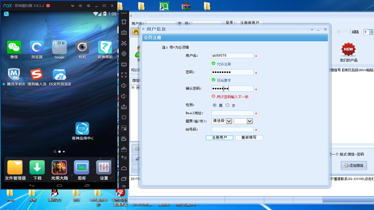Click the 添加微信 button
Image resolution: width=374 pixels, height=210 pixels.
[x=354, y=165]
